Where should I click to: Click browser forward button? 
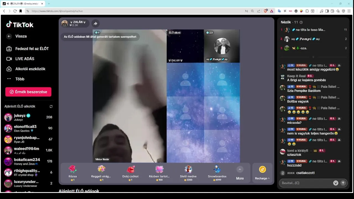pos(9,11)
